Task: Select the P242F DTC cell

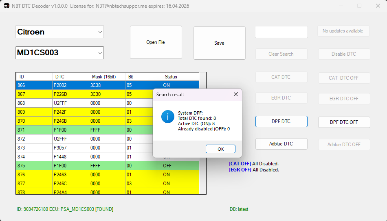Action: click(x=70, y=112)
